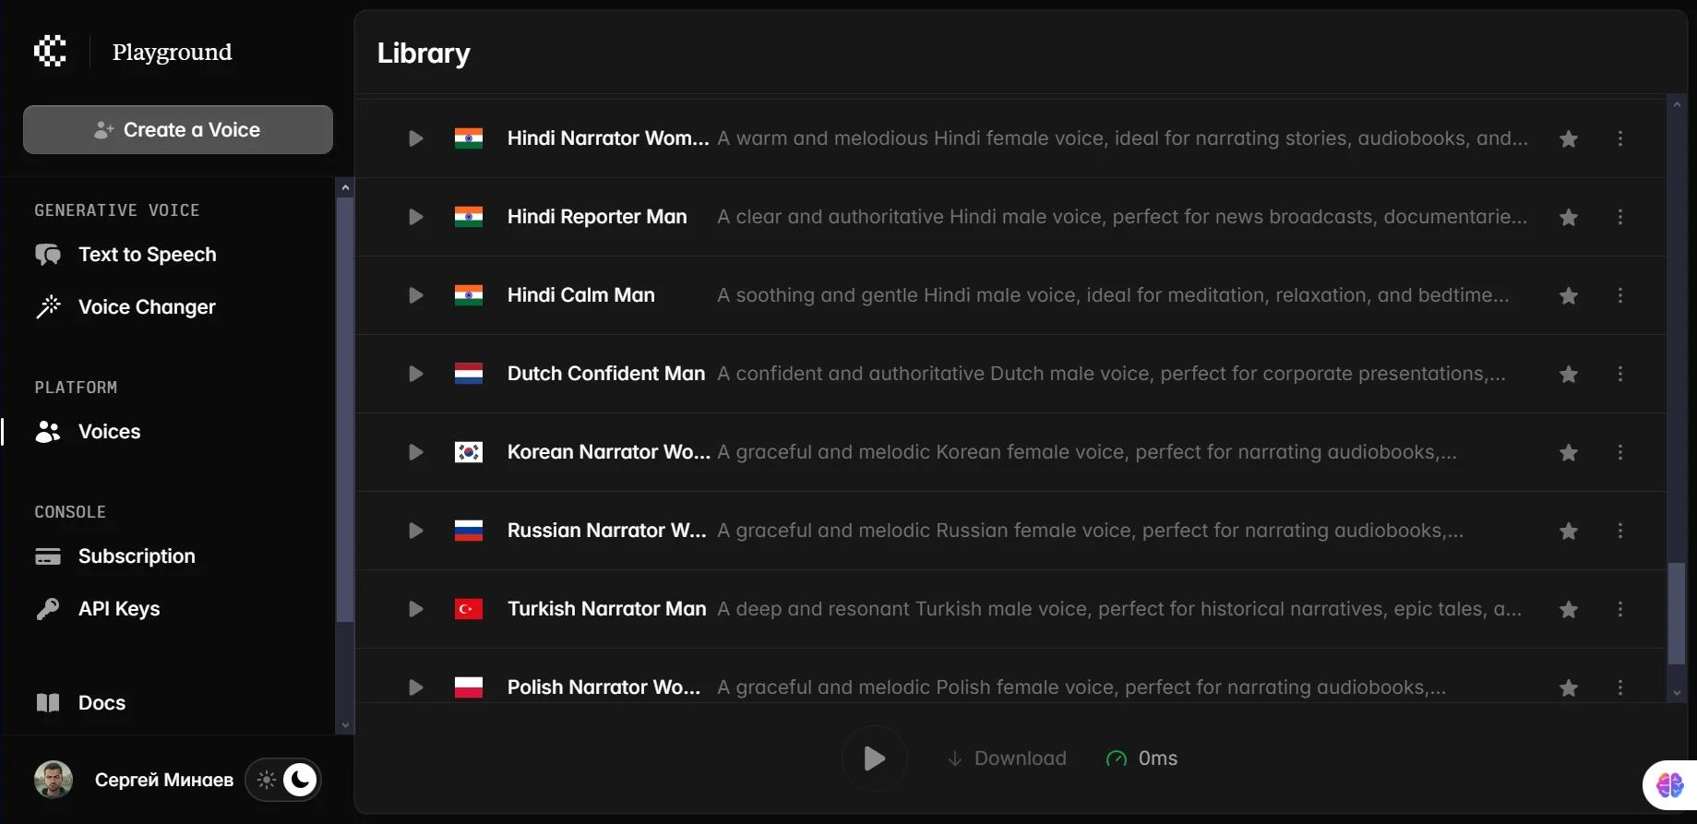This screenshot has height=824, width=1697.
Task: Click the Download button in the player
Action: coord(1007,758)
